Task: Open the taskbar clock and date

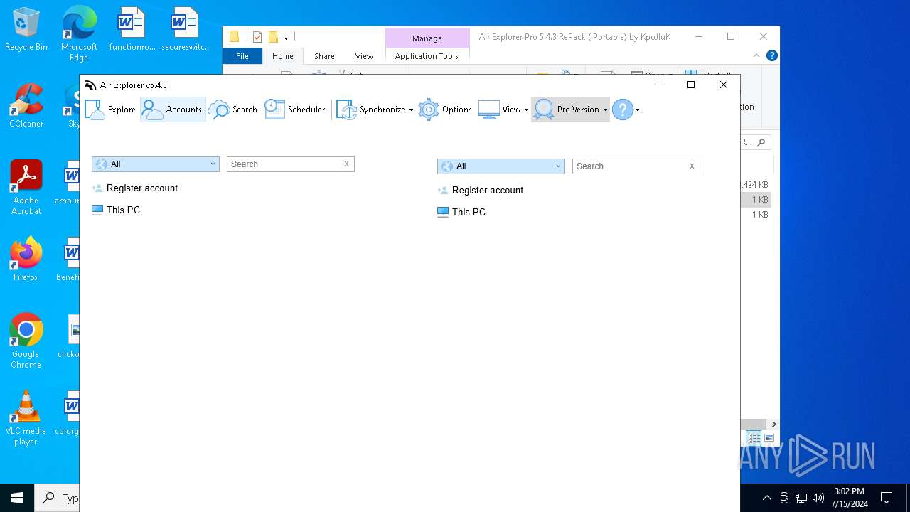Action: pyautogui.click(x=850, y=498)
